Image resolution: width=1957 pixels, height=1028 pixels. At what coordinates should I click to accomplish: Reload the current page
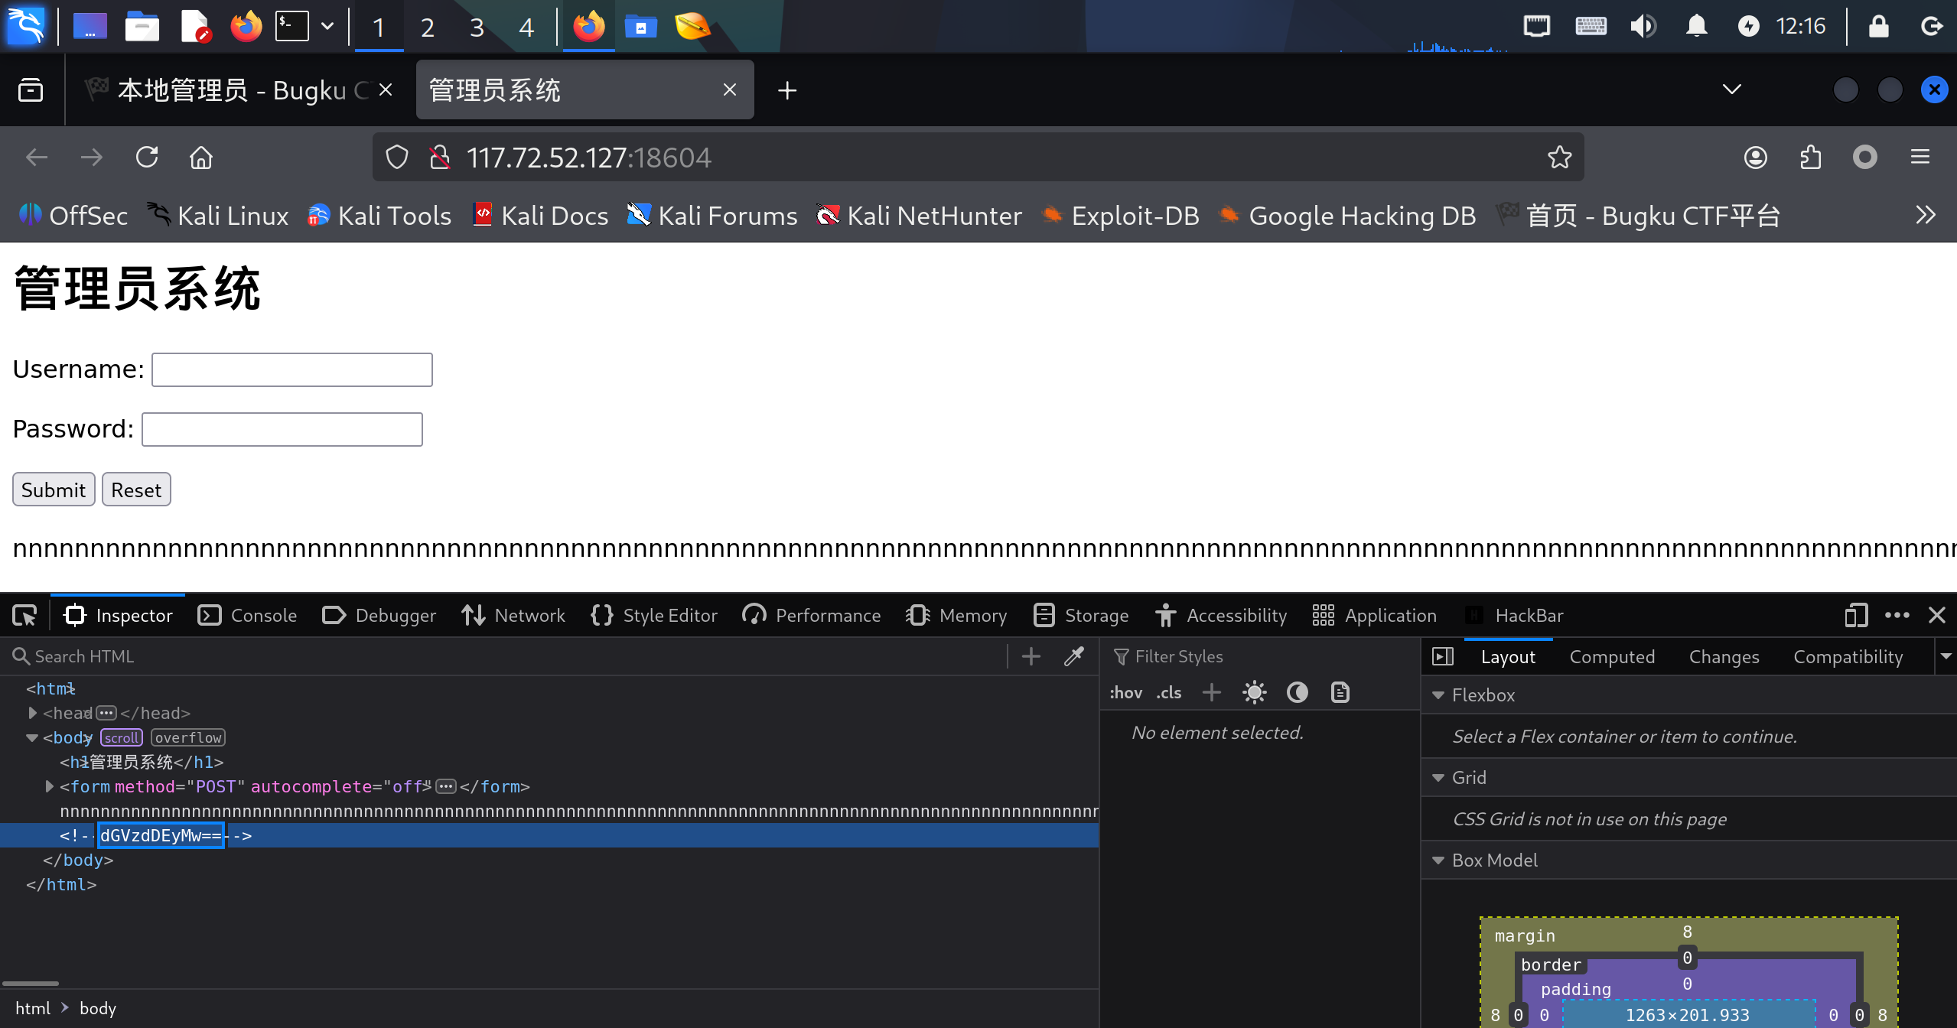click(147, 158)
